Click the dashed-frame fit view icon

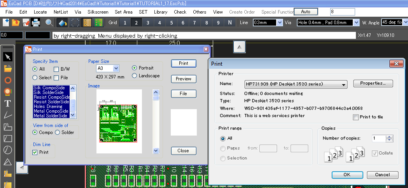click(x=75, y=23)
